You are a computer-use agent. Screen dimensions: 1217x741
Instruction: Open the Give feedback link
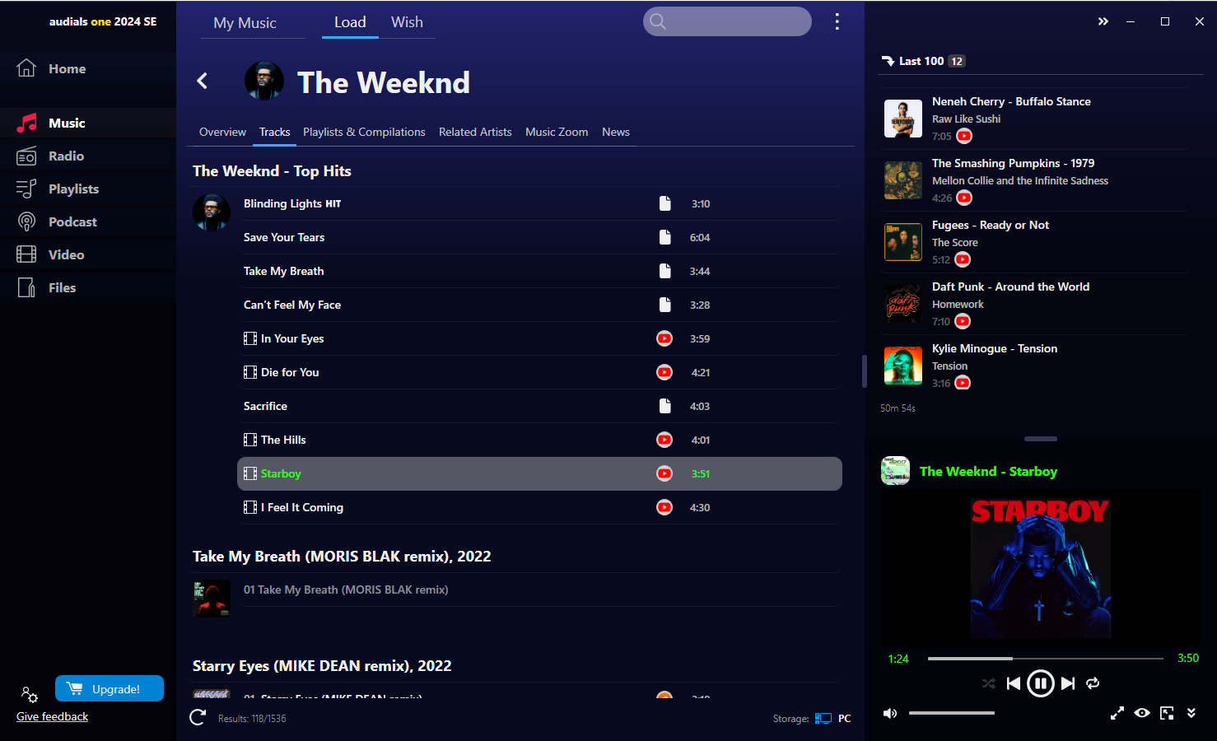pyautogui.click(x=52, y=716)
